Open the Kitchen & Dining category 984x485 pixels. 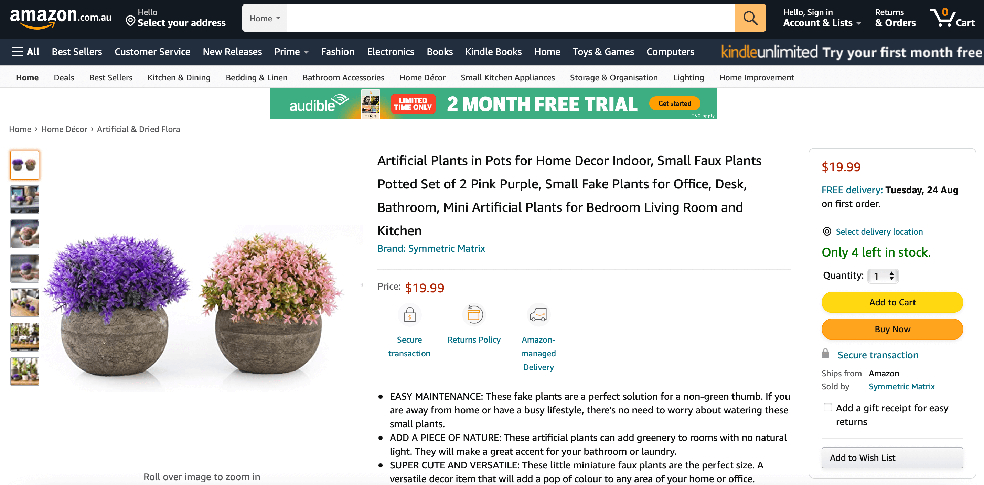click(x=179, y=77)
